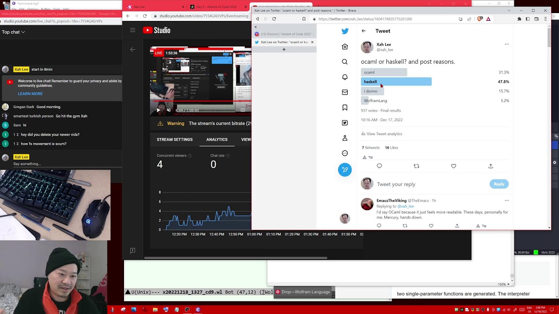Click Tip under the tweet stats

coord(368,157)
